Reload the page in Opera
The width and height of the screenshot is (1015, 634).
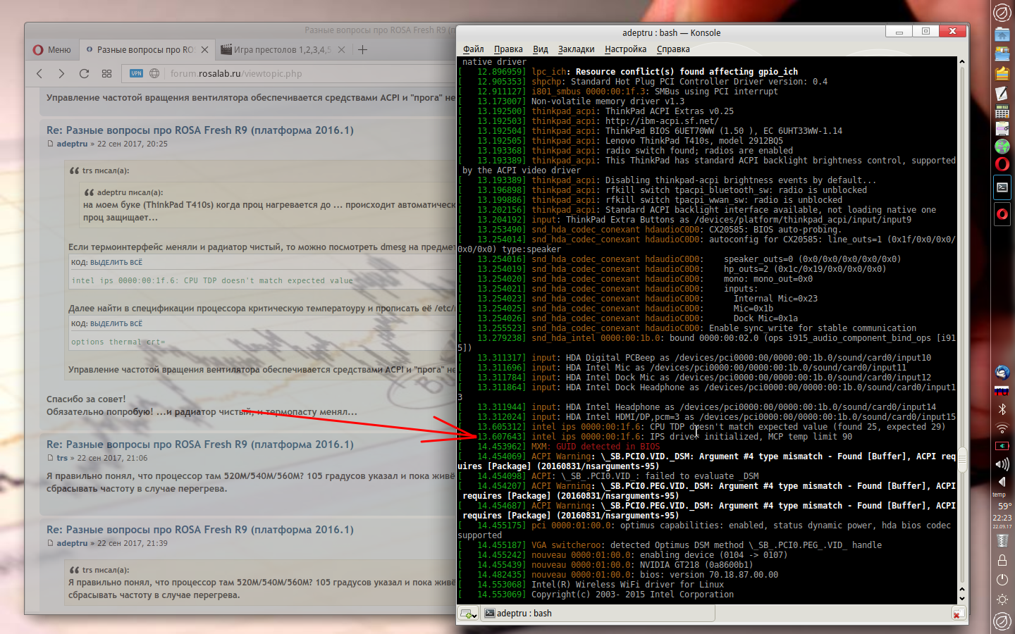point(84,73)
